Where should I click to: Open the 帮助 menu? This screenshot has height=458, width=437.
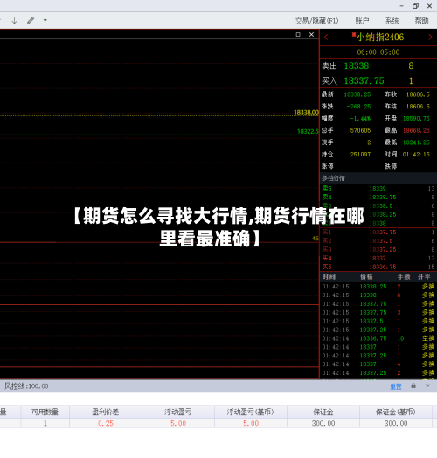point(421,21)
